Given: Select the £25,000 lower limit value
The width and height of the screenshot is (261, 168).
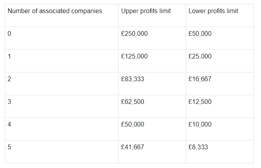Looking at the screenshot, I should click(x=200, y=56).
